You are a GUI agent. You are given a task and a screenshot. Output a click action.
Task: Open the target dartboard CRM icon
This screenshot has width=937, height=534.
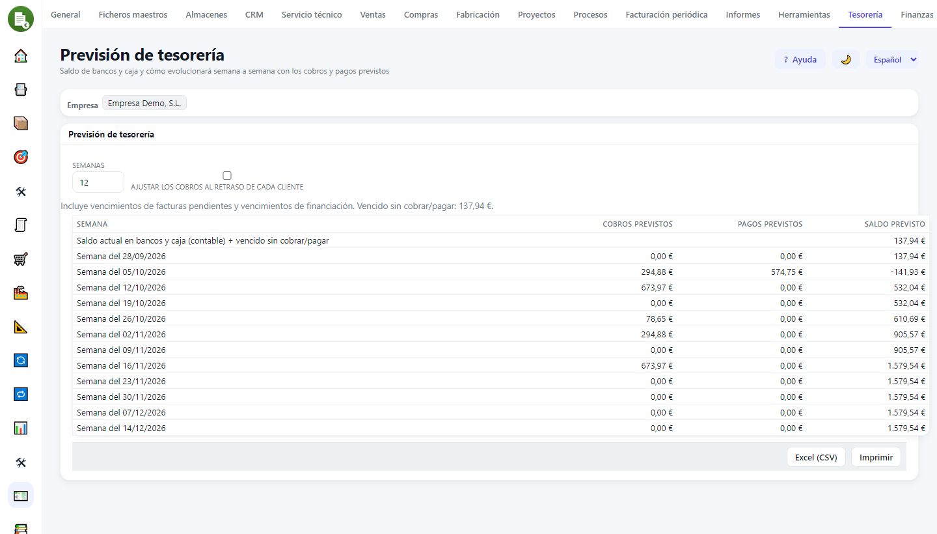point(21,157)
